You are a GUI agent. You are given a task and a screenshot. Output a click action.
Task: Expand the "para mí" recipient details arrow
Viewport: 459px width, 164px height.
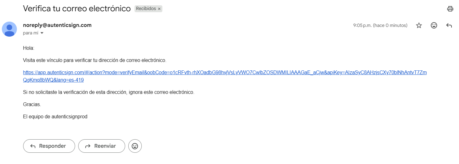[42, 33]
